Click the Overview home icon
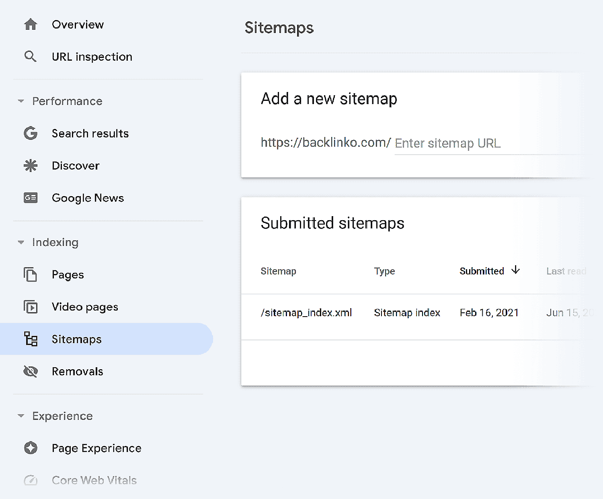The height and width of the screenshot is (499, 603). tap(31, 25)
